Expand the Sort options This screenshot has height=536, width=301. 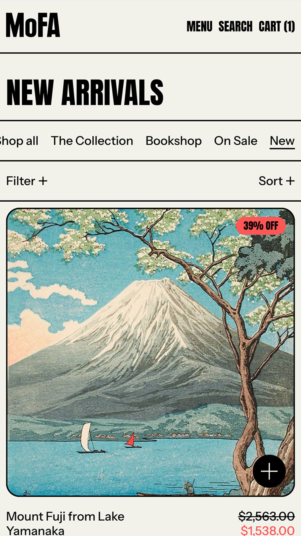[277, 181]
